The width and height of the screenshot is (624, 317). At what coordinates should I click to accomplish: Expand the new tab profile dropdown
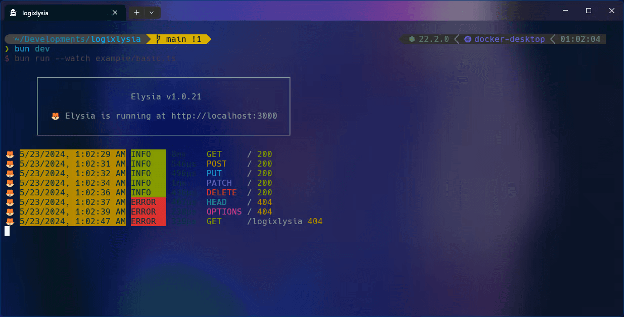152,13
